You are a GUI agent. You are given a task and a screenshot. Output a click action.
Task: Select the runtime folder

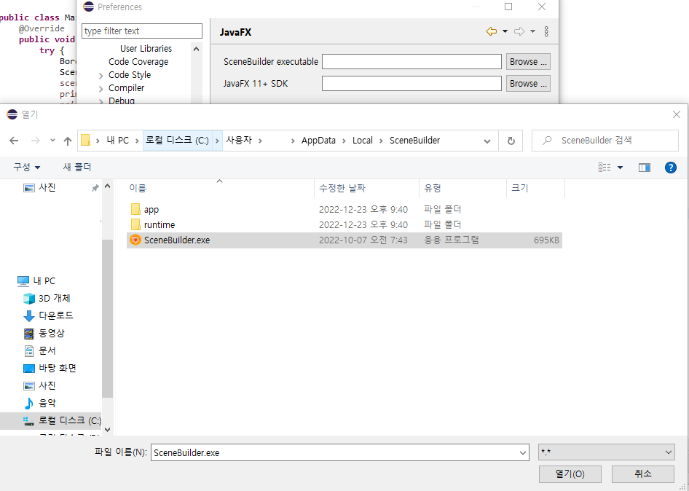[344, 224]
